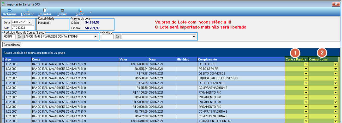Screen dimensions: 342x123
Task: Open Contra Partida dropdown for PGTO SEFA PR row
Action: click(306, 69)
